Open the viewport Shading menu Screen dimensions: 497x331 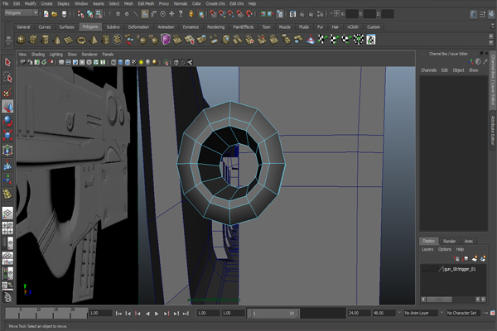tap(38, 54)
